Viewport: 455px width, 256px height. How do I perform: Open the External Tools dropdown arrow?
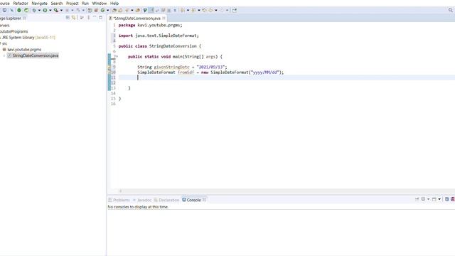(61, 11)
